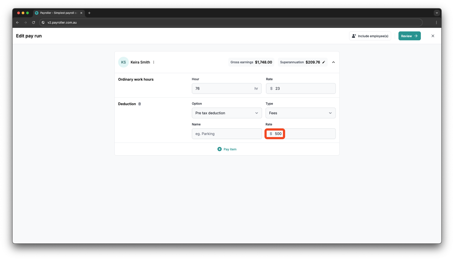Open options via Keira Smith's three-dot menu
454x260 pixels.
pyautogui.click(x=154, y=62)
